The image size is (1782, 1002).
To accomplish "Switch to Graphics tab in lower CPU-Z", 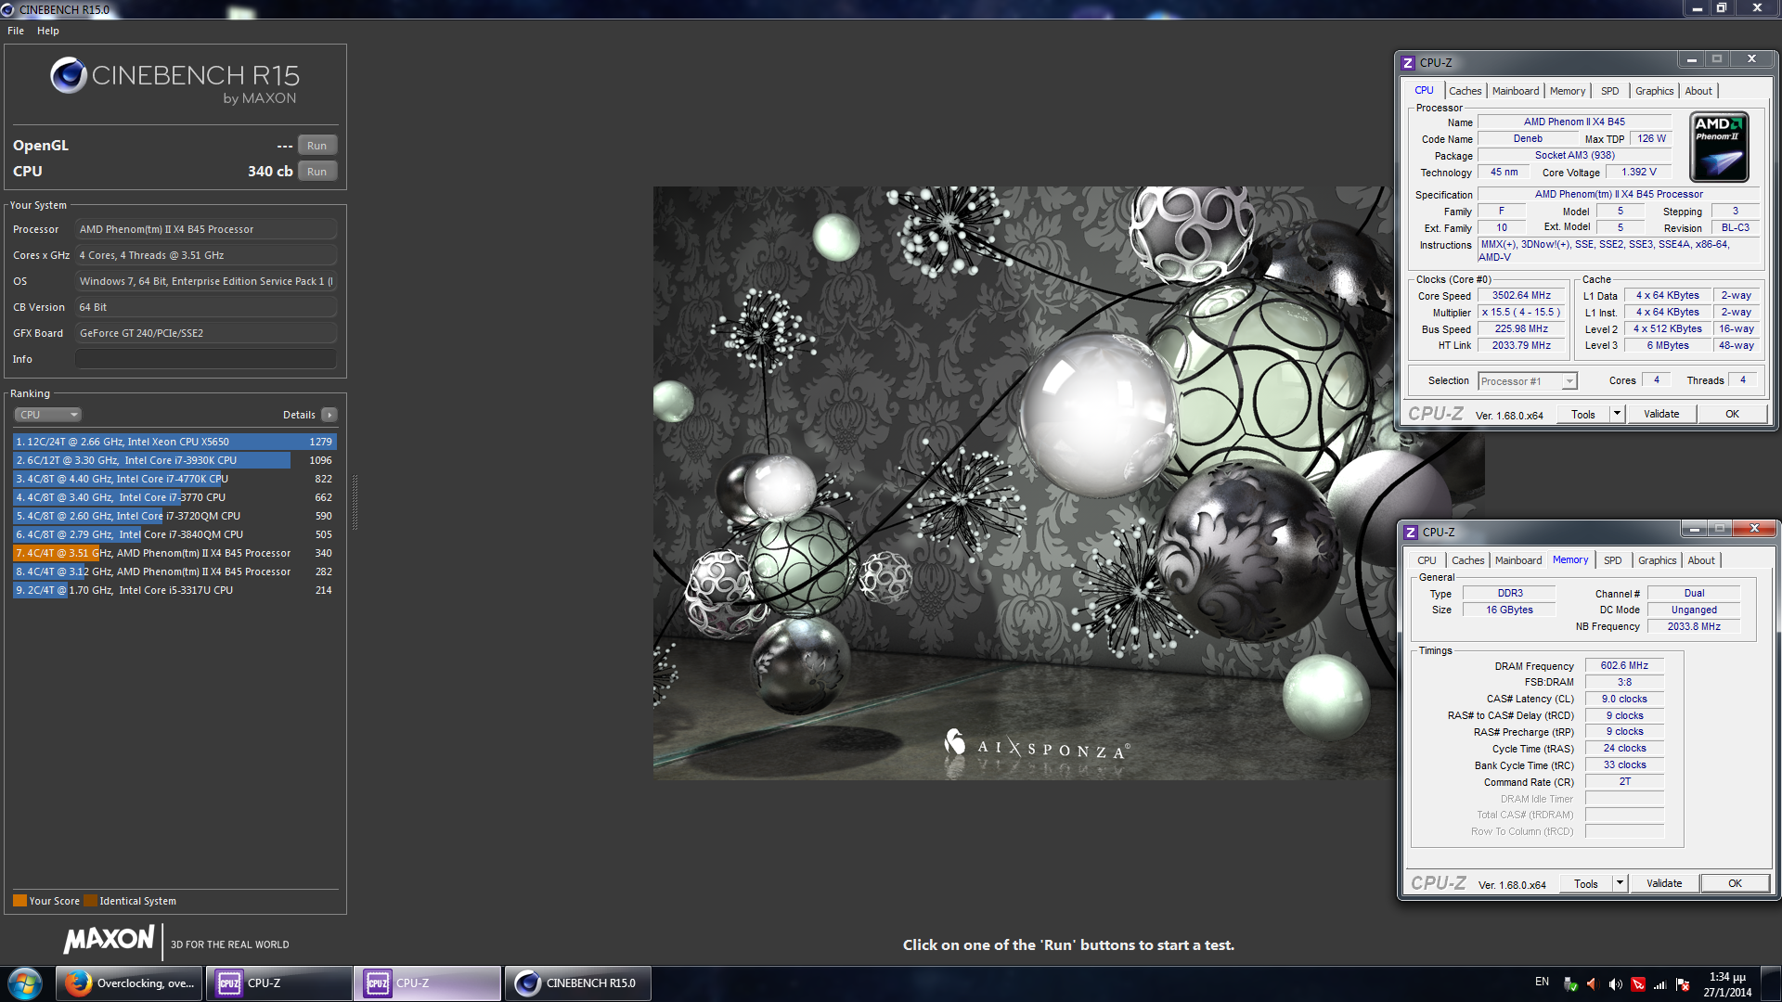I will tap(1657, 560).
